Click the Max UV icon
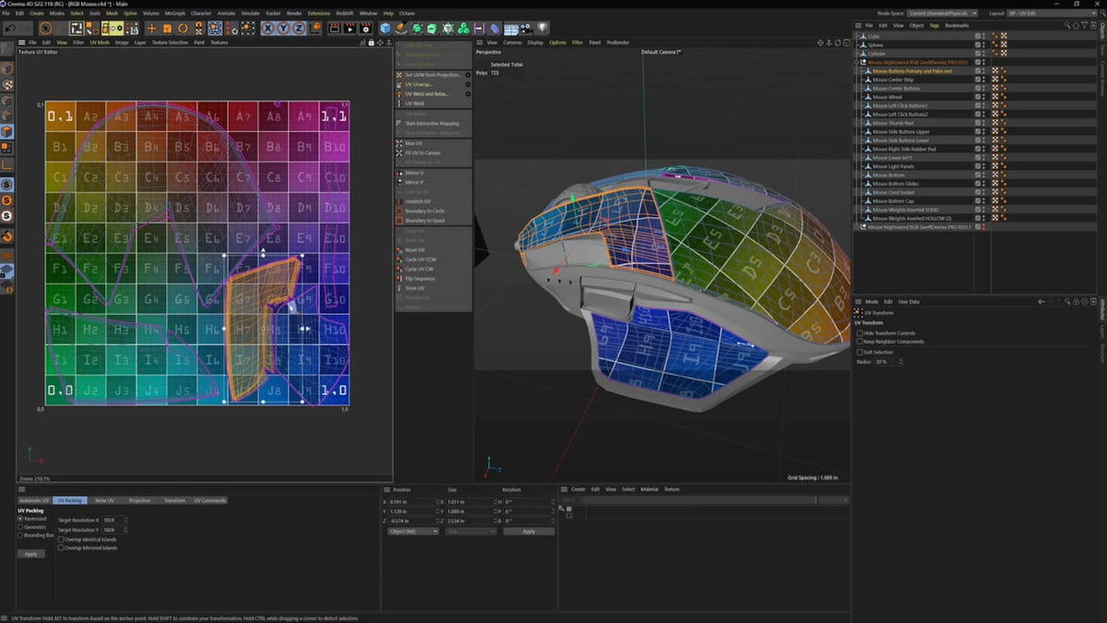The width and height of the screenshot is (1107, 623). click(x=399, y=143)
